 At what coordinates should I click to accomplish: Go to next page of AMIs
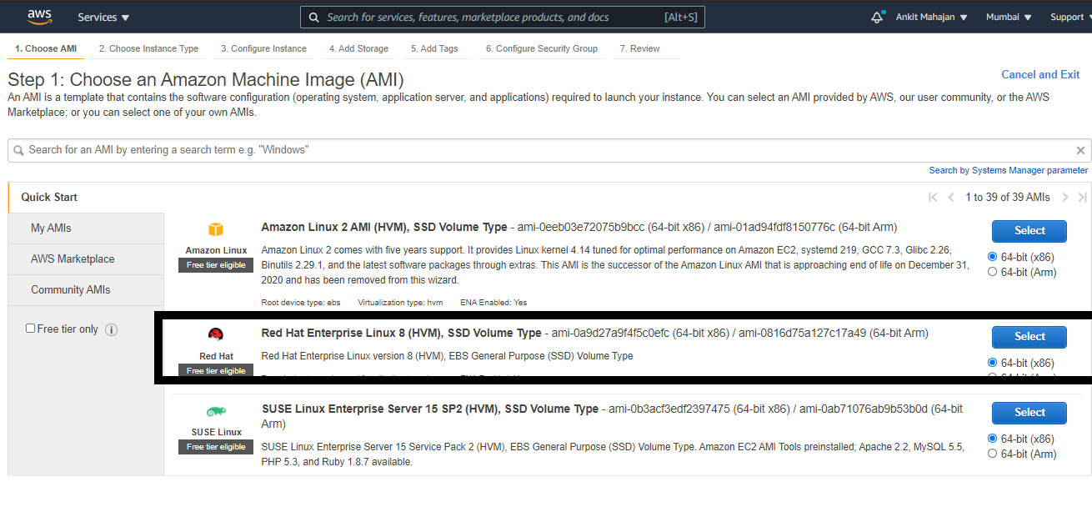(x=1064, y=198)
